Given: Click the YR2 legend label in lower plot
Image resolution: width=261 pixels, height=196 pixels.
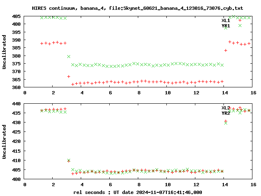Looking at the screenshot, I should coord(226,114).
